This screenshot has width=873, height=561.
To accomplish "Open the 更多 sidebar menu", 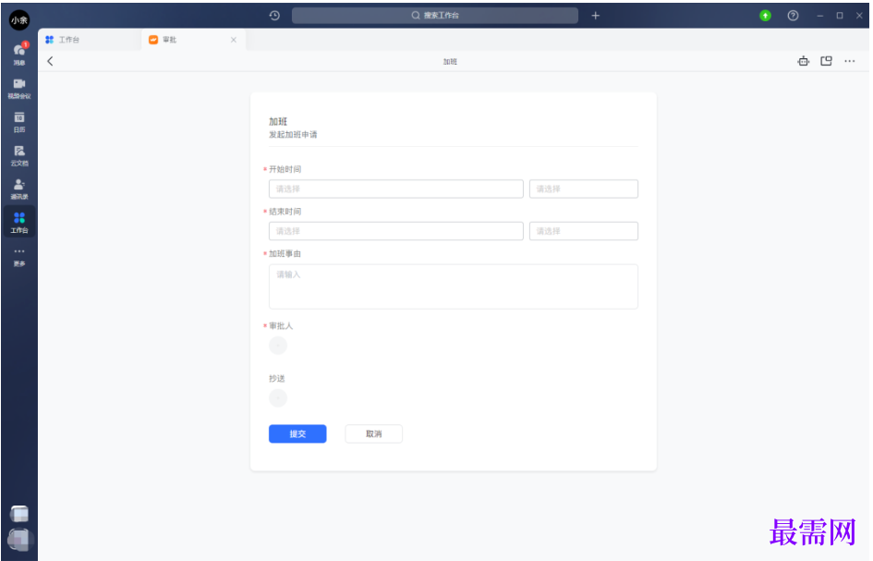I will pyautogui.click(x=19, y=256).
